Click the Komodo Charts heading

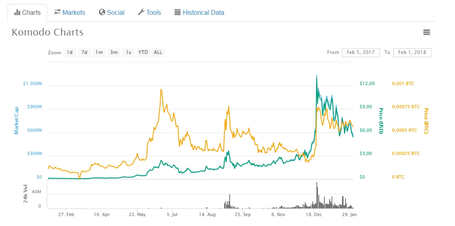[48, 32]
